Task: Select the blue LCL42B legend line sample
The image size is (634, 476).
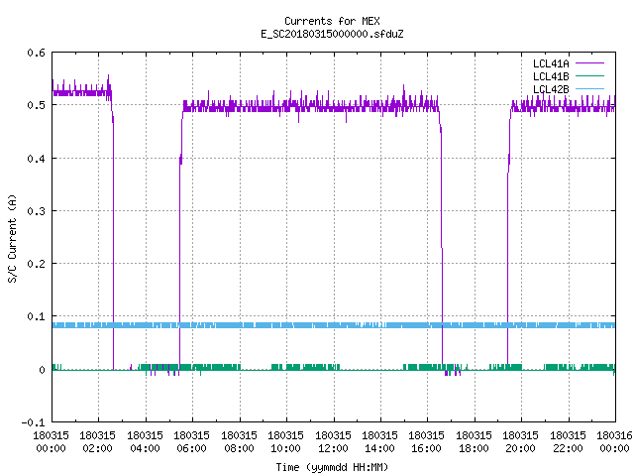Action: click(x=589, y=88)
